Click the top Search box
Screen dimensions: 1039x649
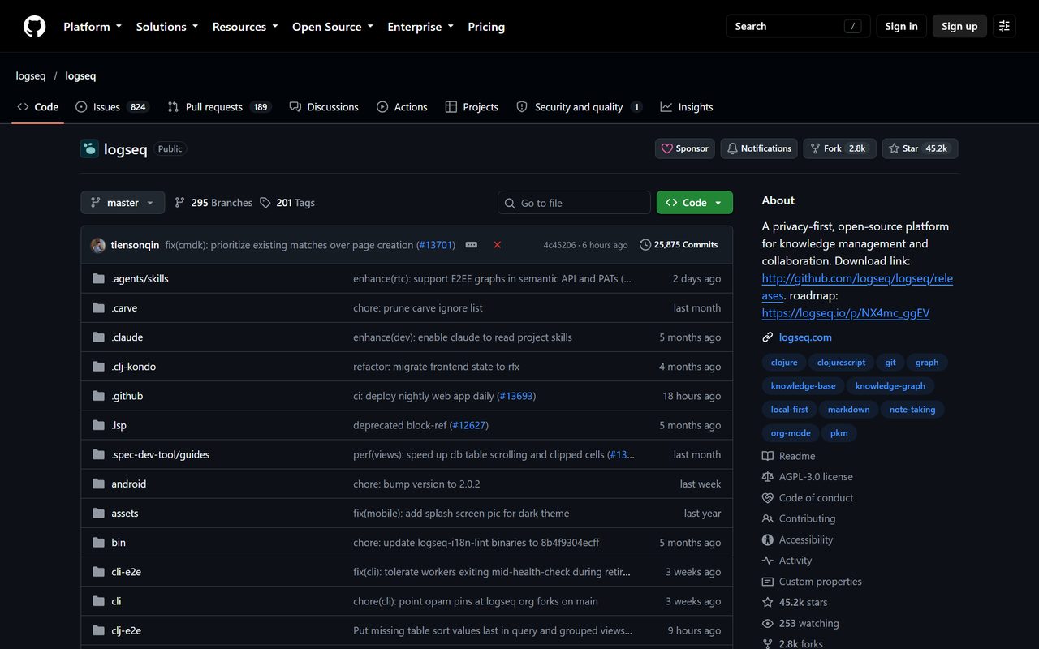[798, 26]
